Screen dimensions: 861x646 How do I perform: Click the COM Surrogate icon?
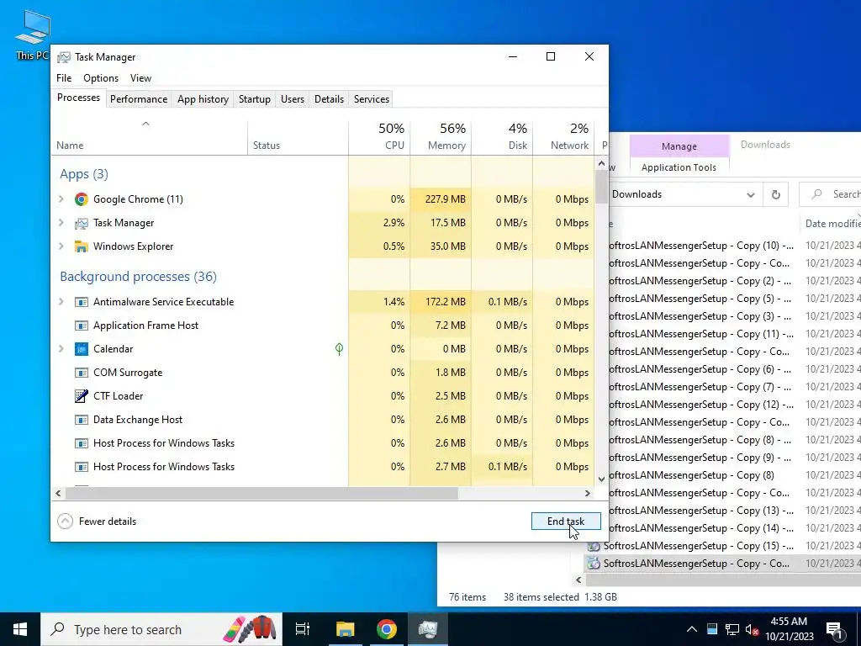(x=82, y=373)
